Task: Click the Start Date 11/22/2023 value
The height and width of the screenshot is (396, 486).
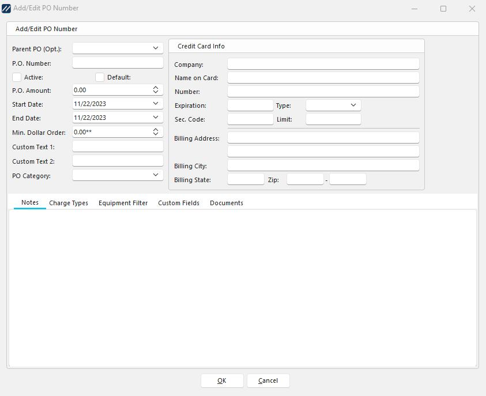Action: [90, 104]
